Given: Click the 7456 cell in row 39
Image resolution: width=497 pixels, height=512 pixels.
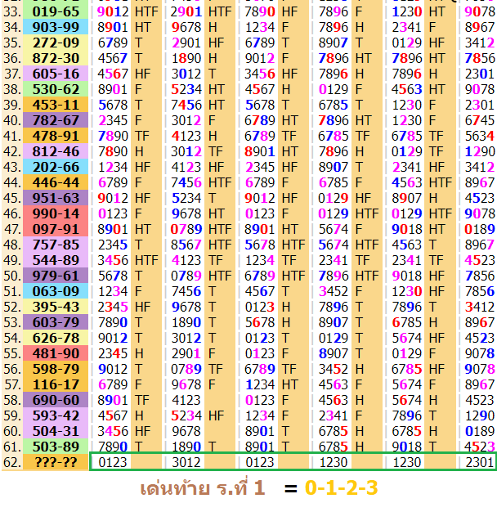Looking at the screenshot, I should click(x=186, y=105).
